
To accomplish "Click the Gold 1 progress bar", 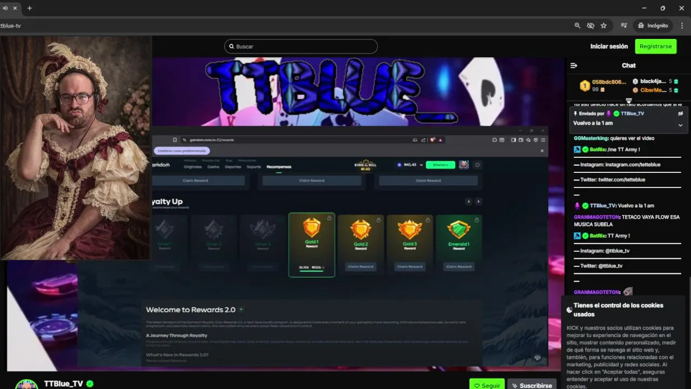I will coord(311,271).
